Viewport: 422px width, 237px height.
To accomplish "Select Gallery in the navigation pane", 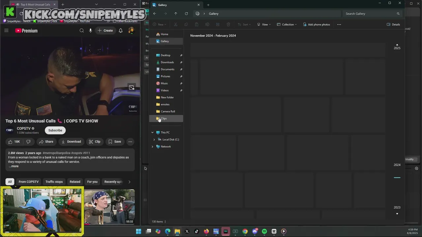I will (166, 41).
